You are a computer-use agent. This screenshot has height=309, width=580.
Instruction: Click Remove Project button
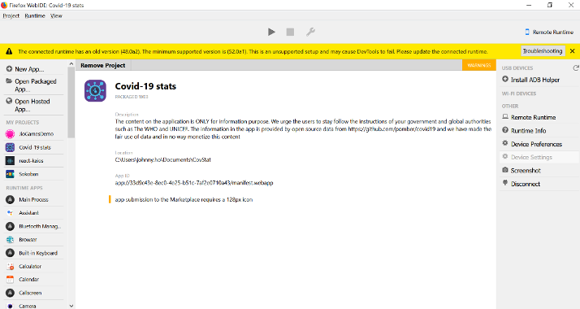(103, 65)
